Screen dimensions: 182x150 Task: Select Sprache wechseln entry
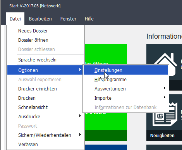pyautogui.click(x=45, y=60)
